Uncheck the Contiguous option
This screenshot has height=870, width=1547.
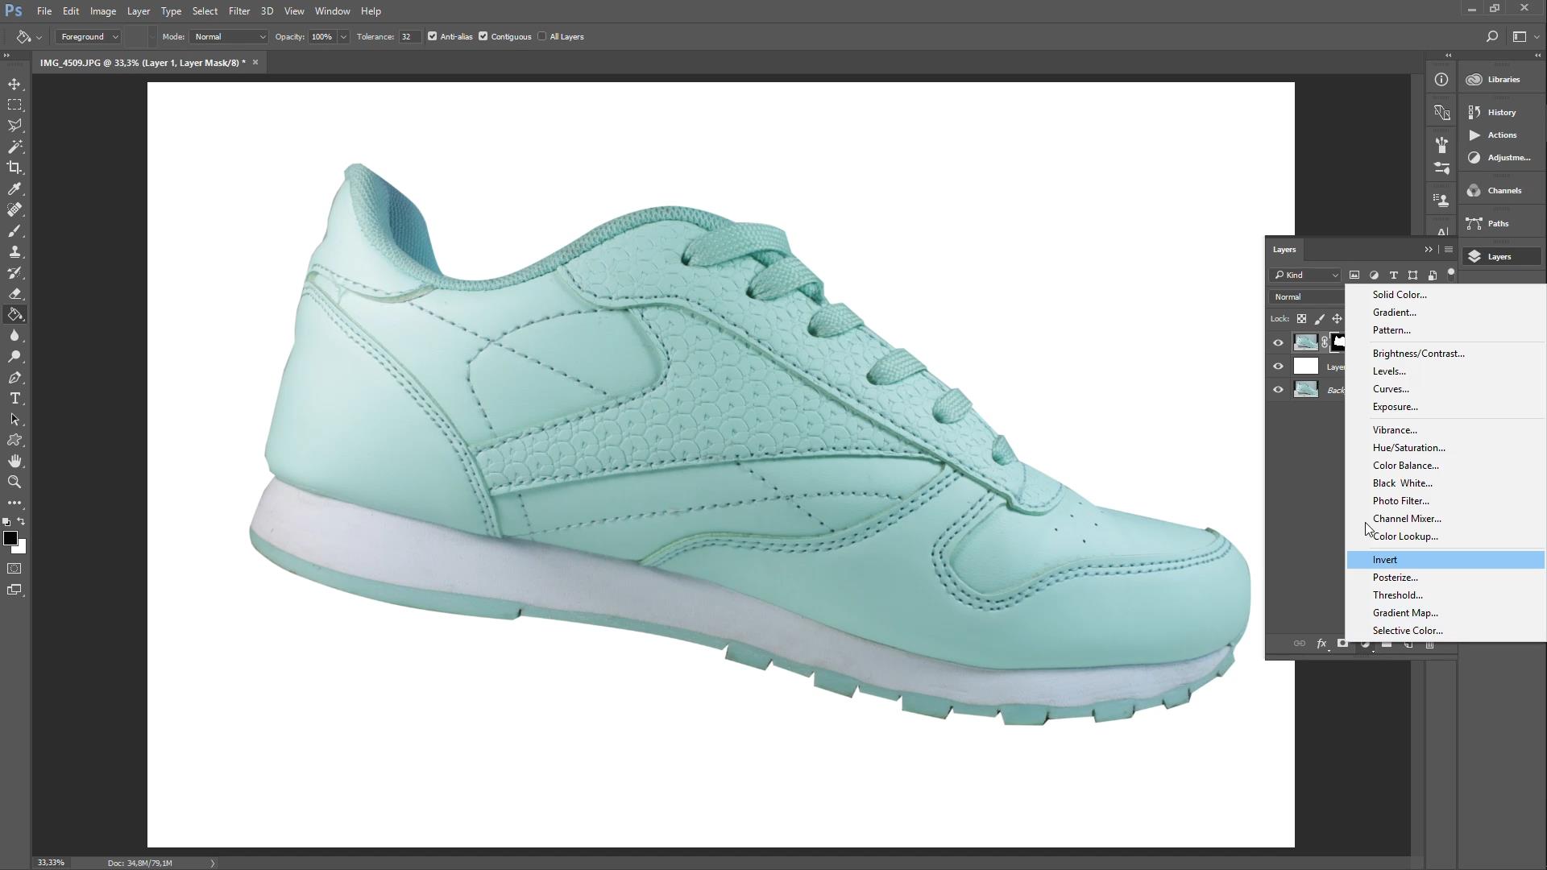click(x=483, y=36)
